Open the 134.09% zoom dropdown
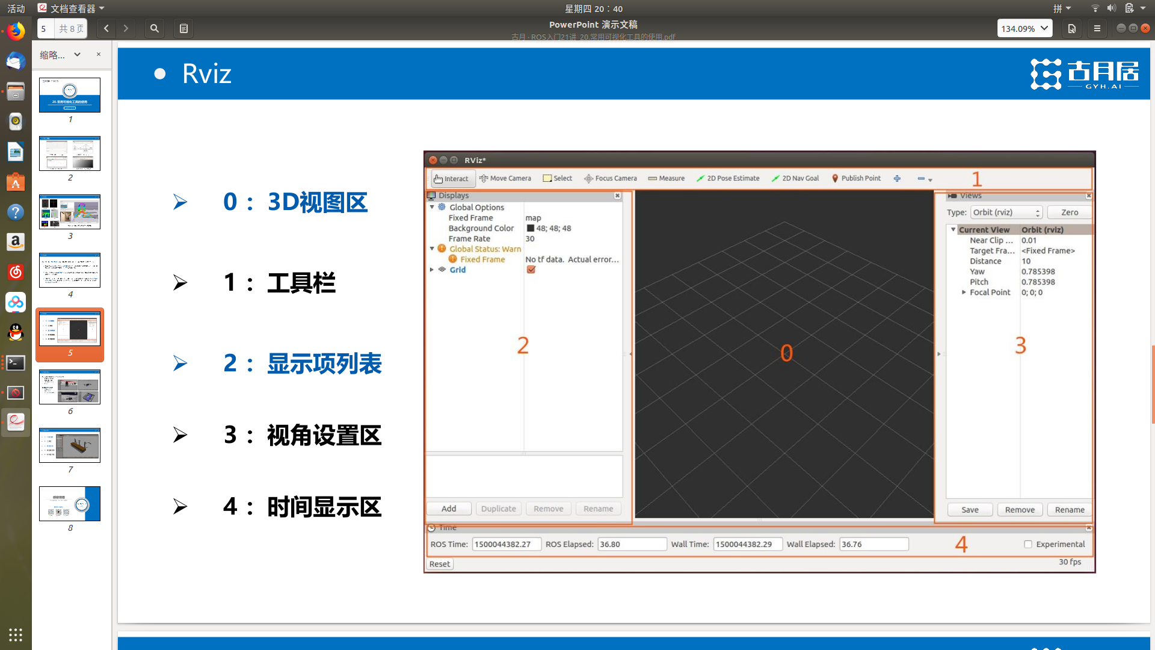 [1024, 28]
